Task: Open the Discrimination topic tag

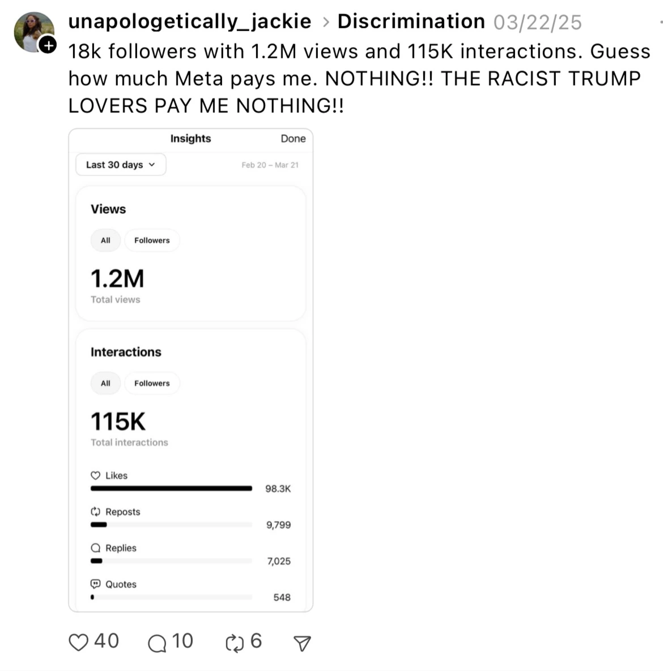Action: click(x=411, y=22)
